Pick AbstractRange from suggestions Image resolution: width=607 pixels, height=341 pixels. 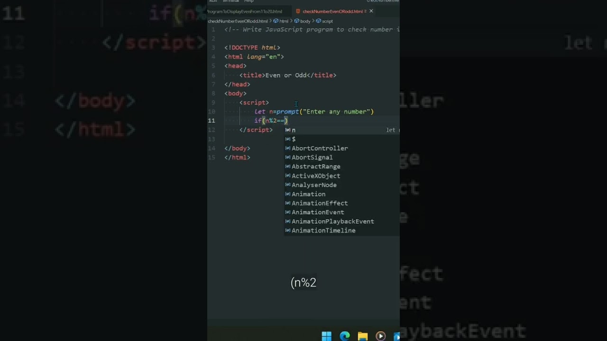342,167
